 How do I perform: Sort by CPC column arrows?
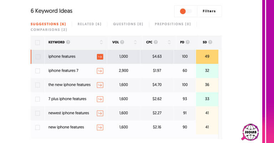[x=169, y=42]
